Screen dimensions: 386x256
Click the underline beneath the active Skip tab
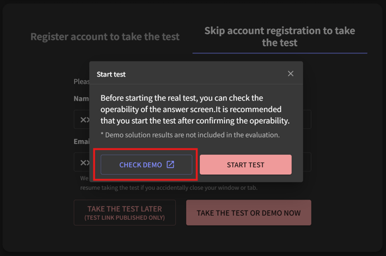click(x=279, y=53)
